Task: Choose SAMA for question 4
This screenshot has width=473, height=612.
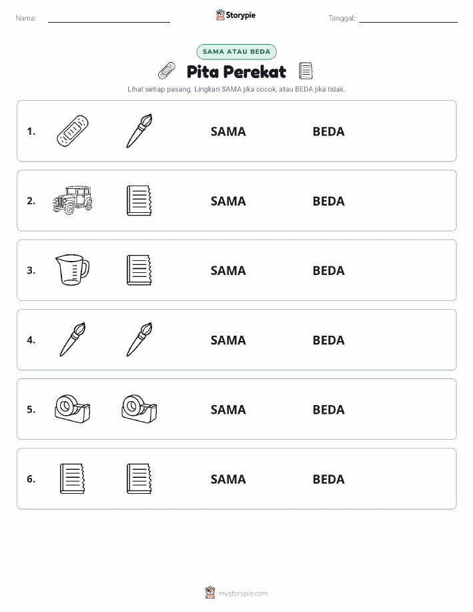Action: [x=228, y=340]
